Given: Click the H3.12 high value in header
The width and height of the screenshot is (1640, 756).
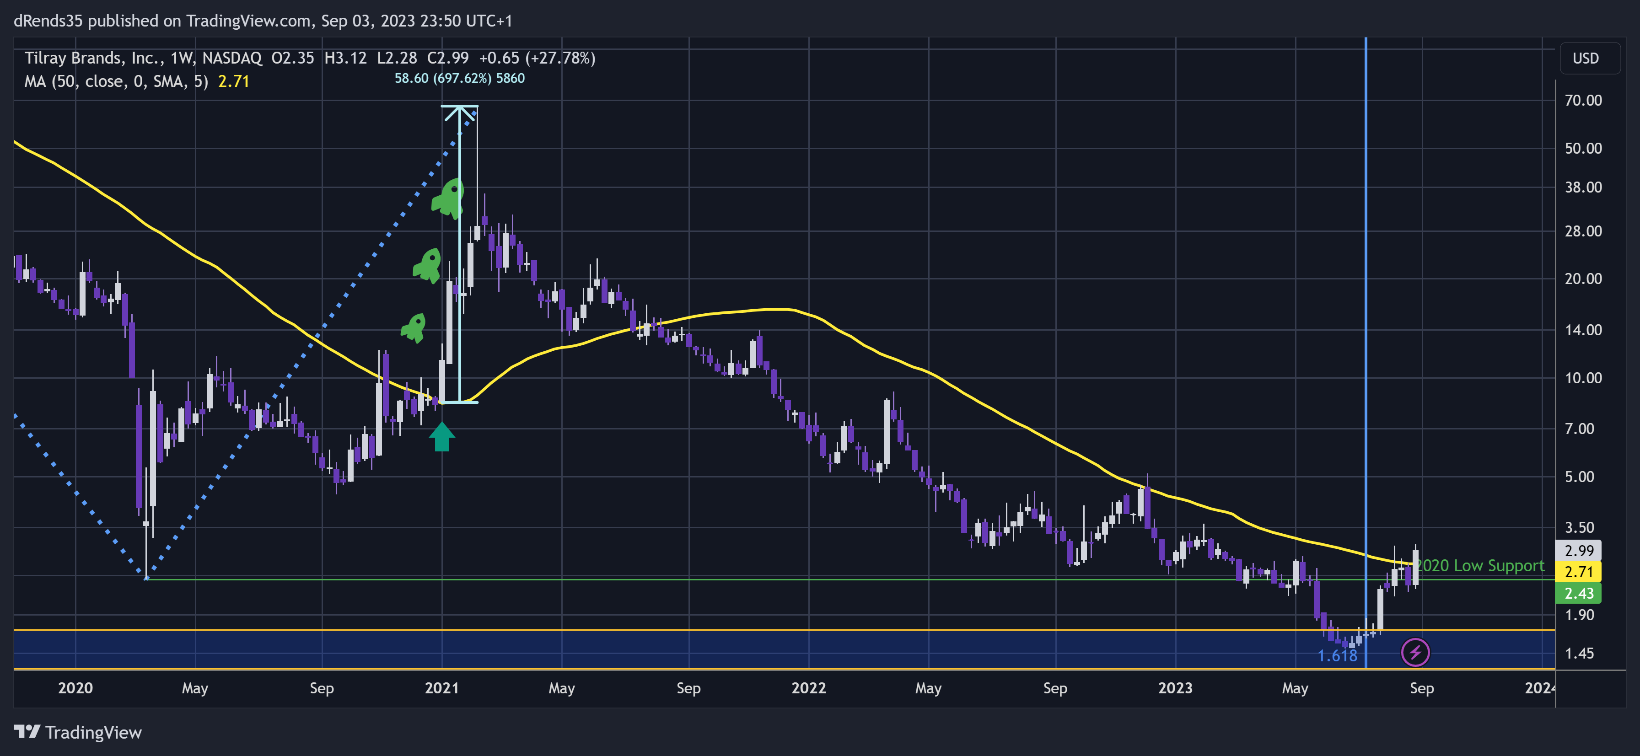Looking at the screenshot, I should [346, 58].
